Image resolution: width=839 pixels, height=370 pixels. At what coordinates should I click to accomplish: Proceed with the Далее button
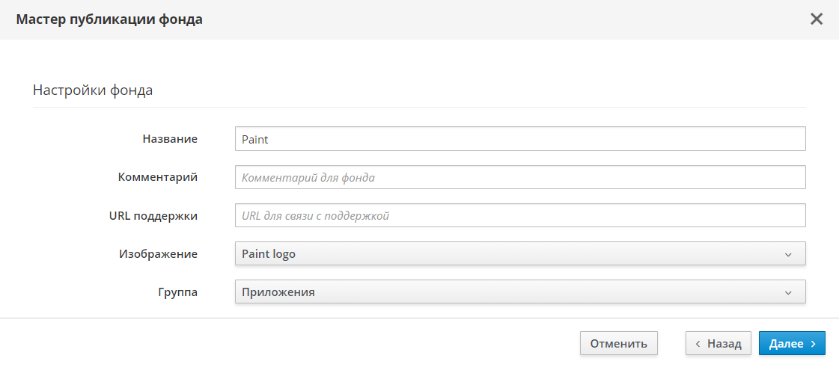point(791,344)
